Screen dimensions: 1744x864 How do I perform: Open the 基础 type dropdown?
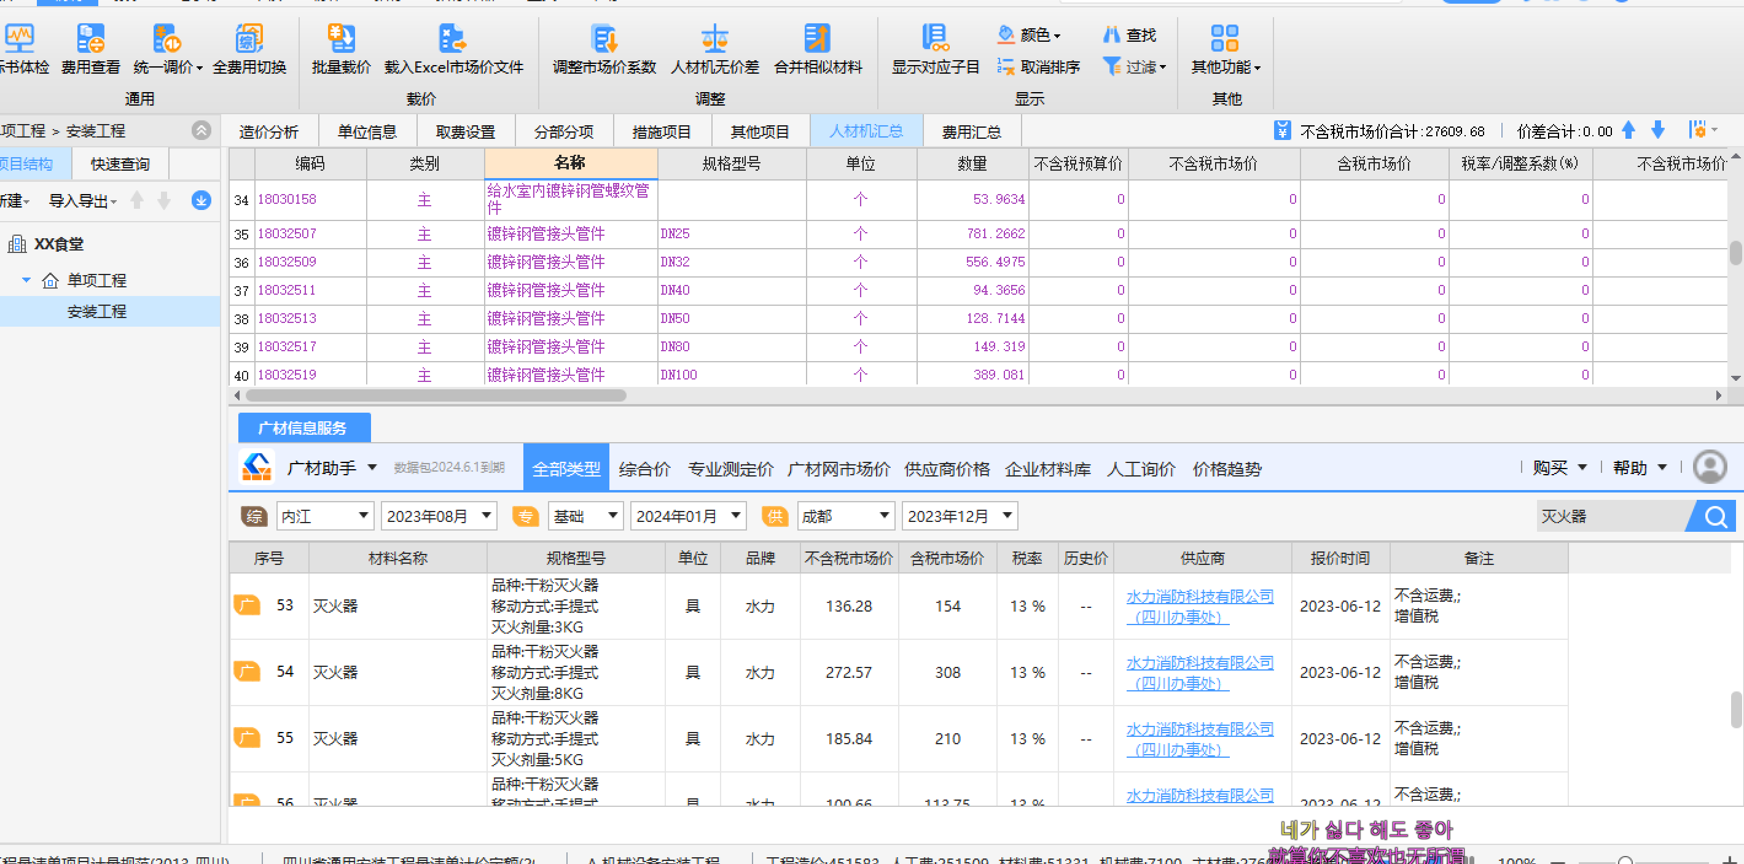point(585,516)
